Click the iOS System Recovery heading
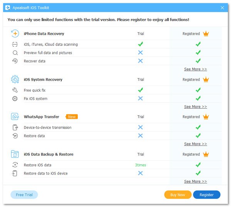This screenshot has width=231, height=207. [x=43, y=79]
